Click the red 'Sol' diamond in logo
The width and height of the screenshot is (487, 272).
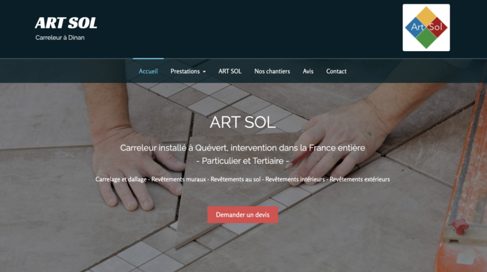tap(437, 27)
